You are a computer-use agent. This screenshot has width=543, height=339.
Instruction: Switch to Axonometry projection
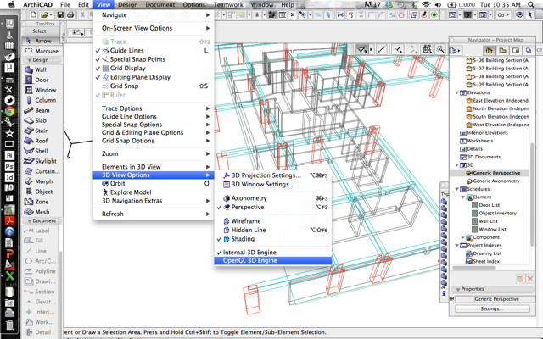(x=273, y=198)
